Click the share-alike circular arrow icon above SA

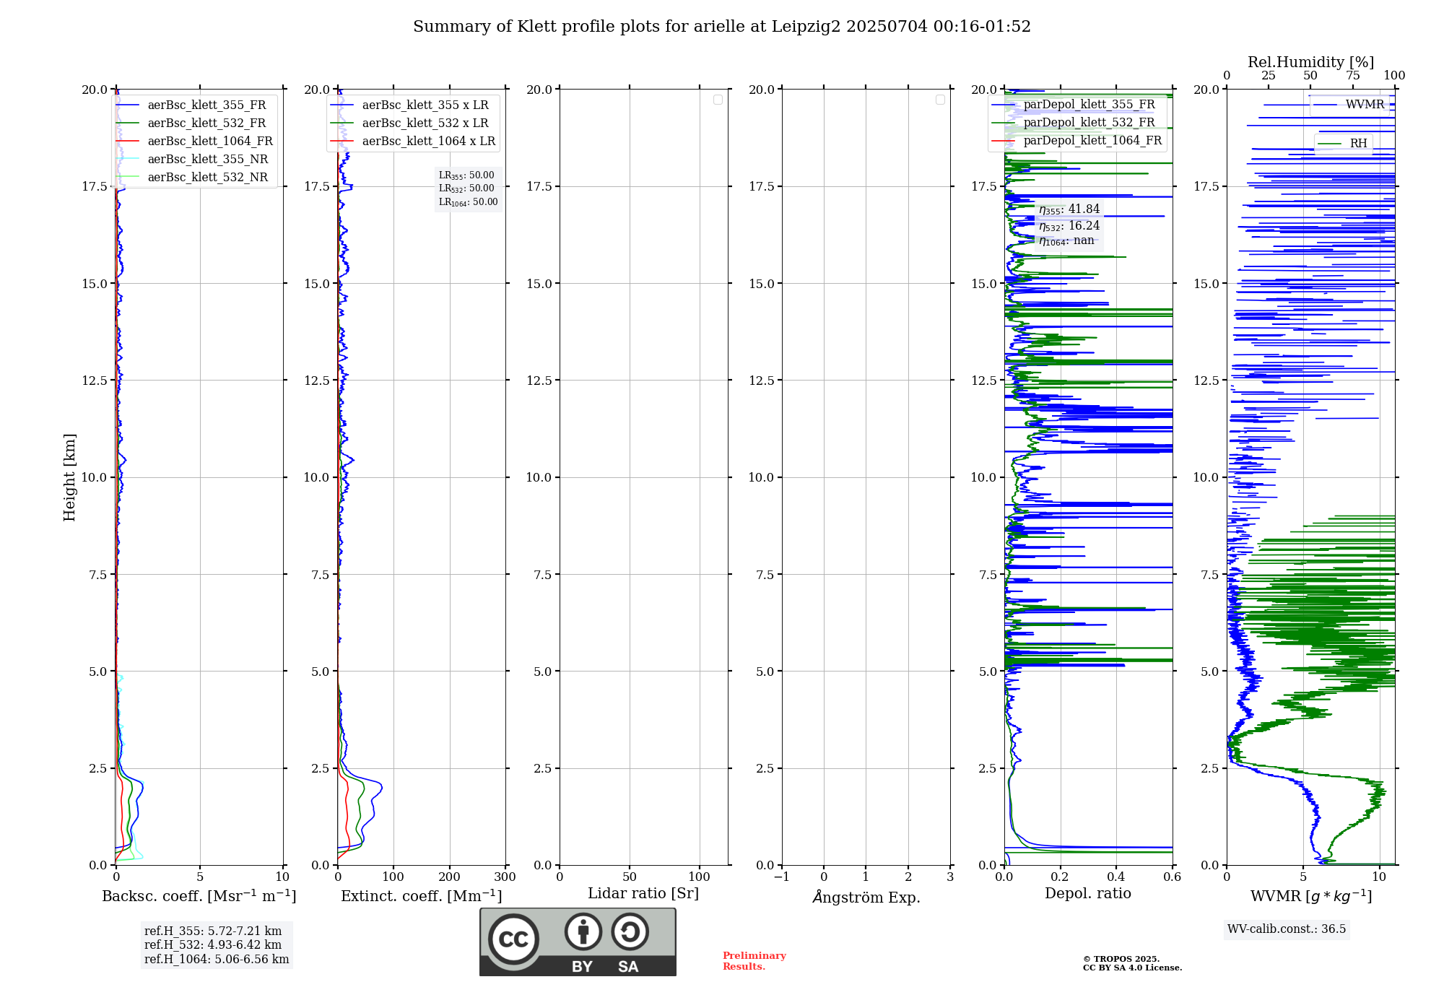(630, 931)
